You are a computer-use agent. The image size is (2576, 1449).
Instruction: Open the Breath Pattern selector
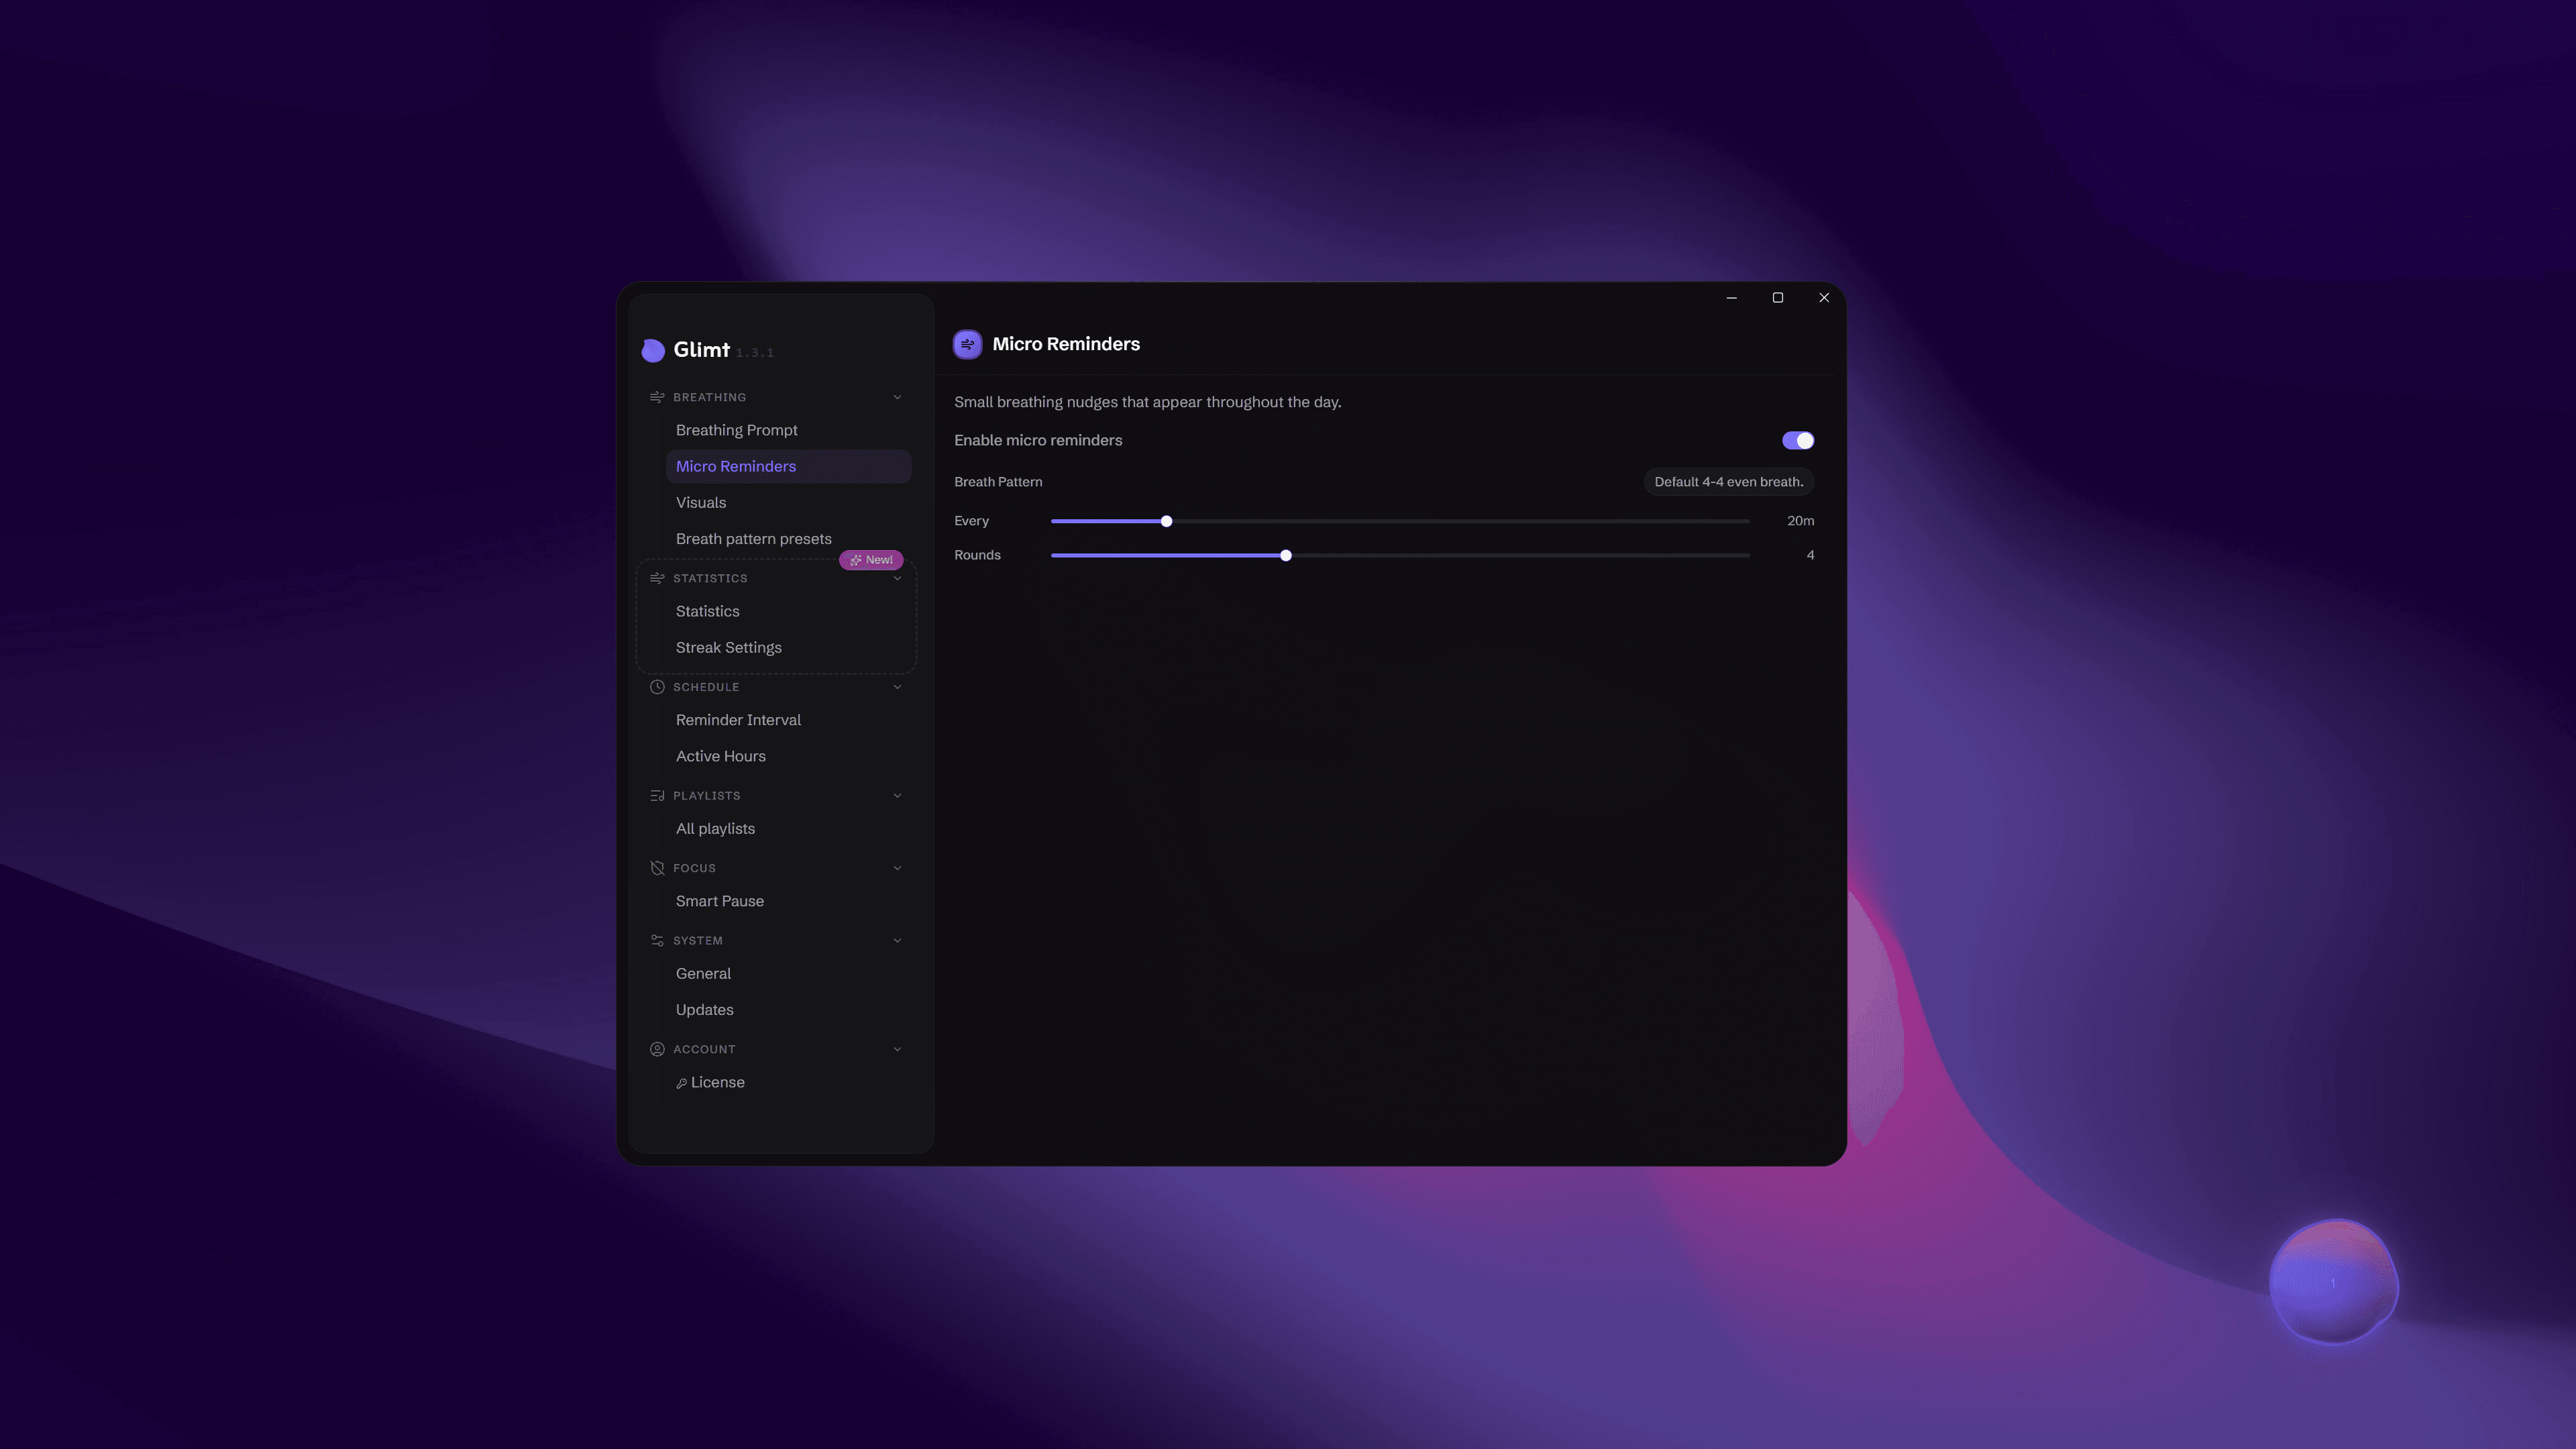click(x=1728, y=482)
